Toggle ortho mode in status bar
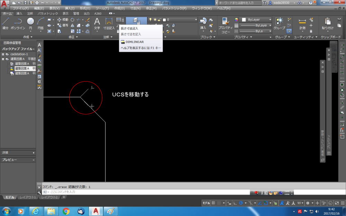The height and width of the screenshot is (216, 346). [x=235, y=203]
